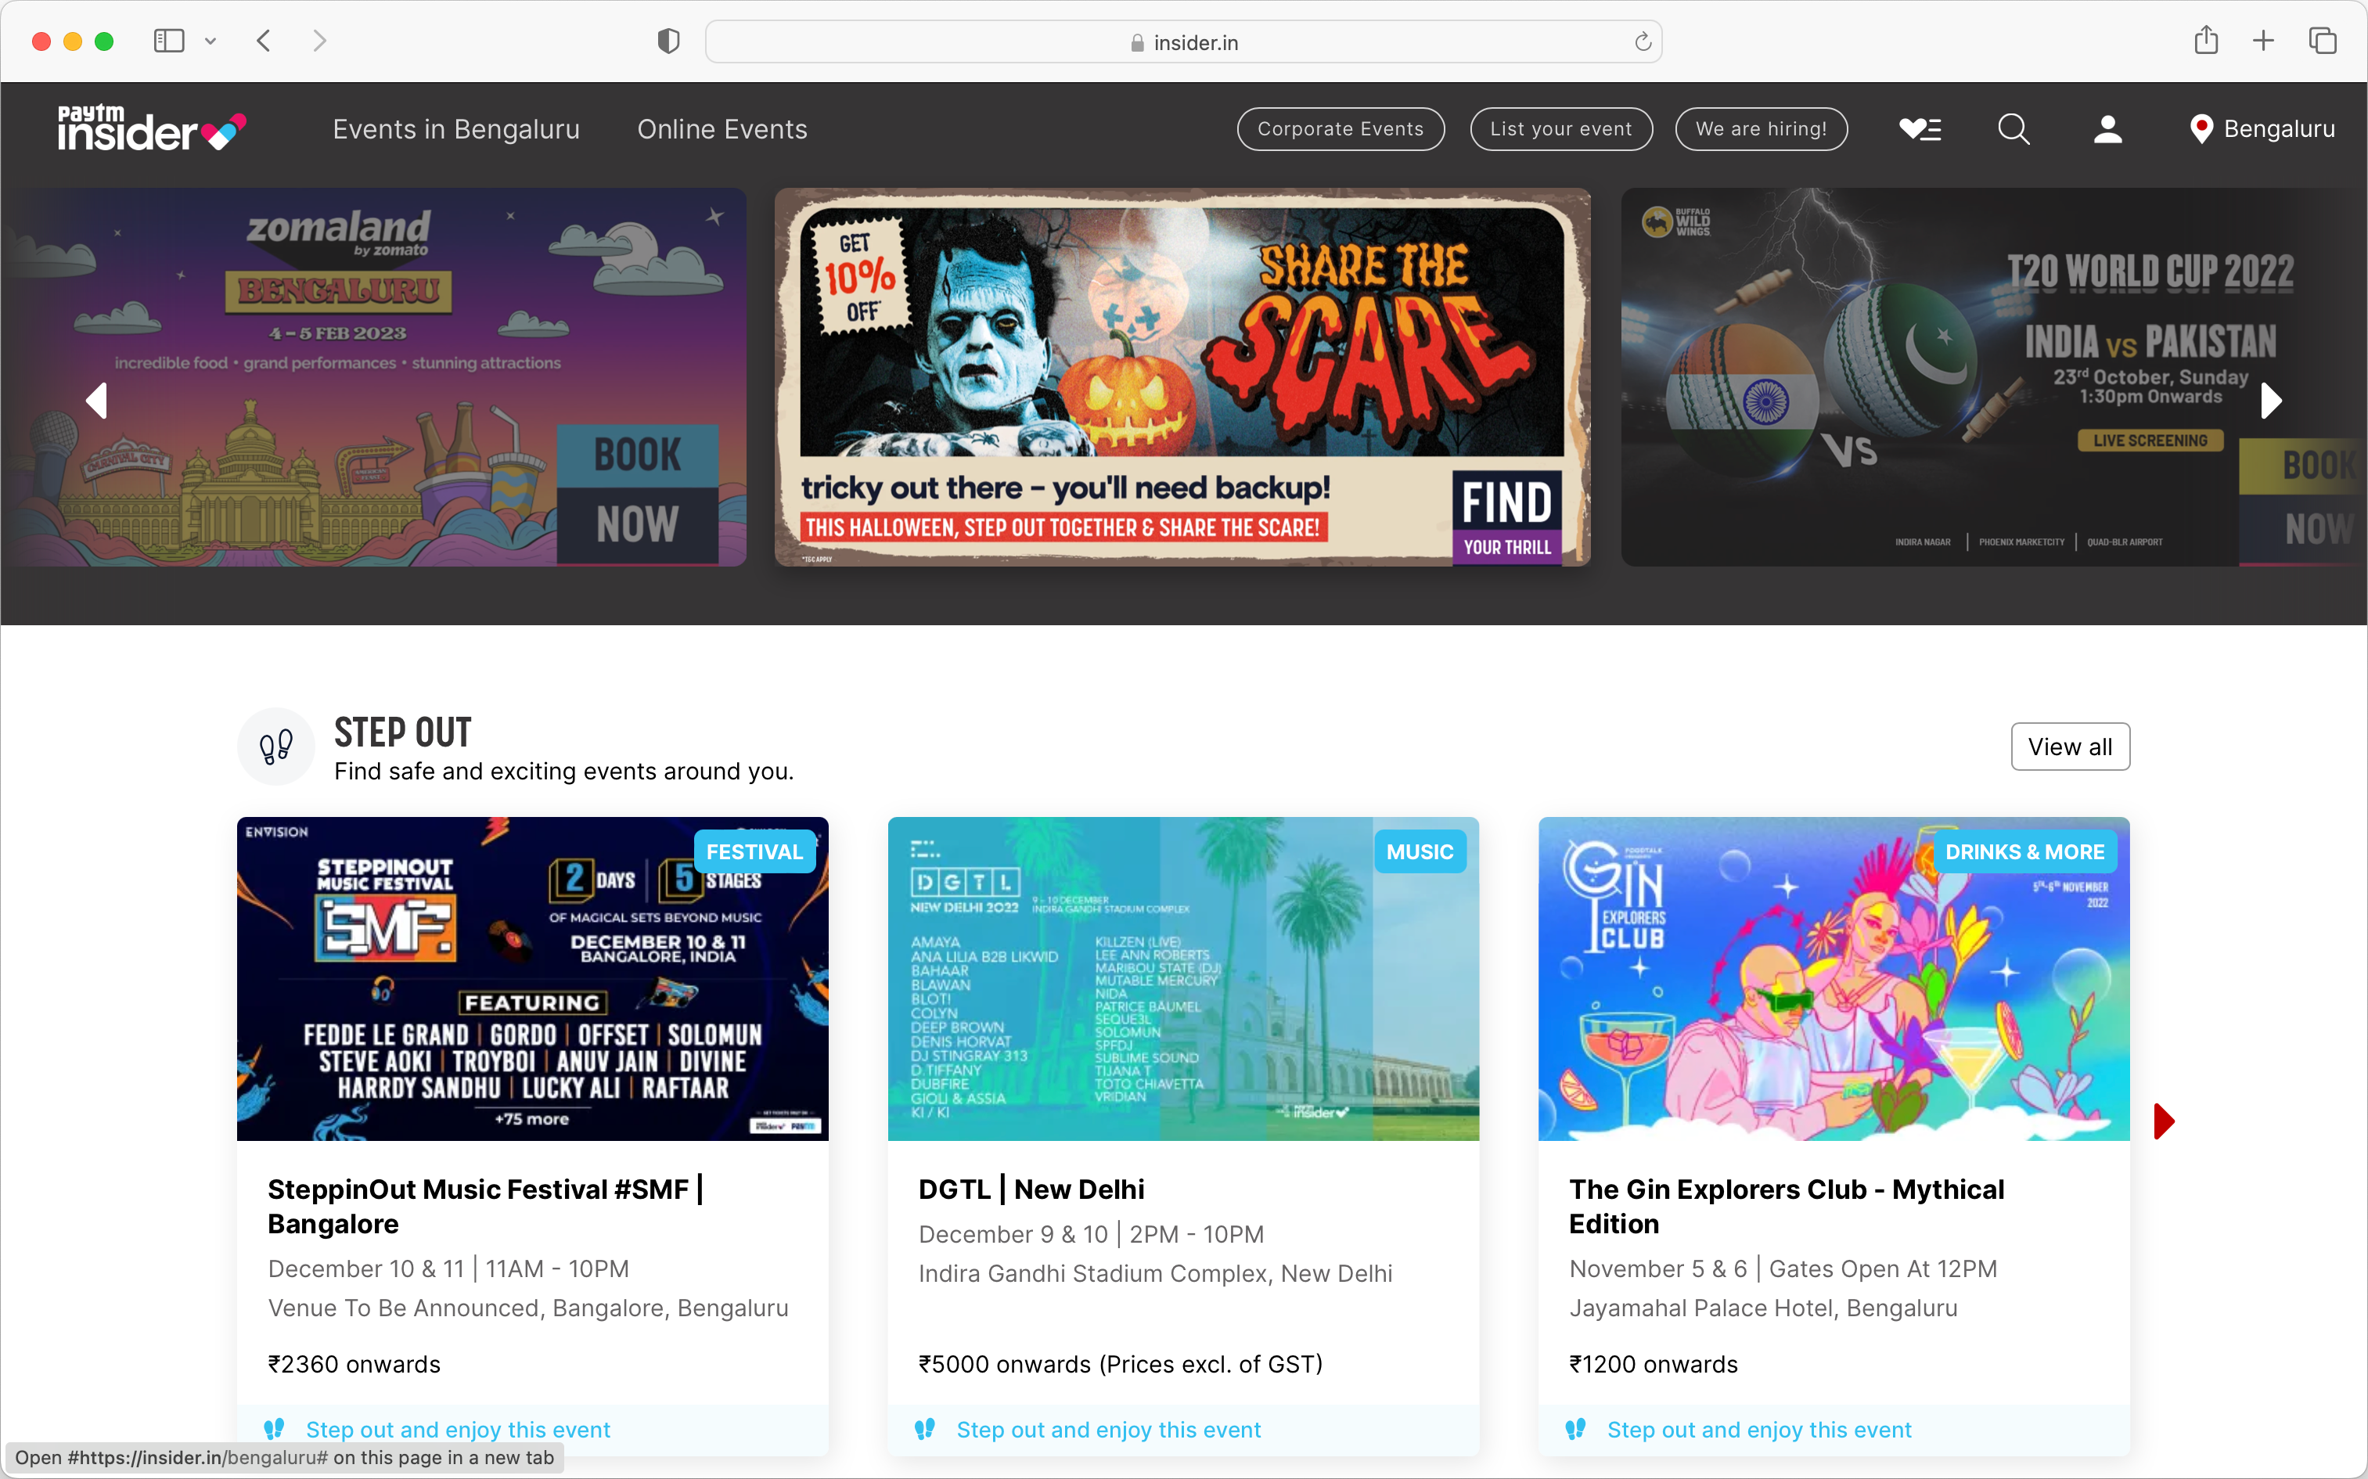This screenshot has height=1479, width=2368.
Task: Open the search icon
Action: point(2013,128)
